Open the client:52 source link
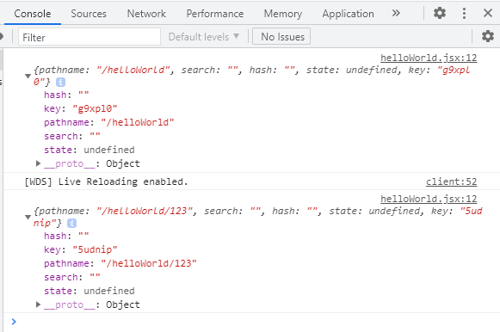The width and height of the screenshot is (500, 332). click(x=451, y=181)
